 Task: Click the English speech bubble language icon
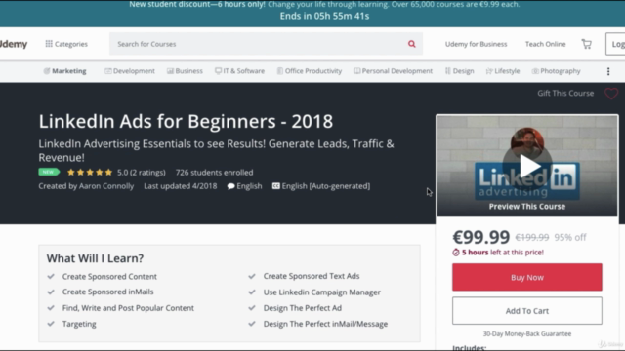pos(230,186)
